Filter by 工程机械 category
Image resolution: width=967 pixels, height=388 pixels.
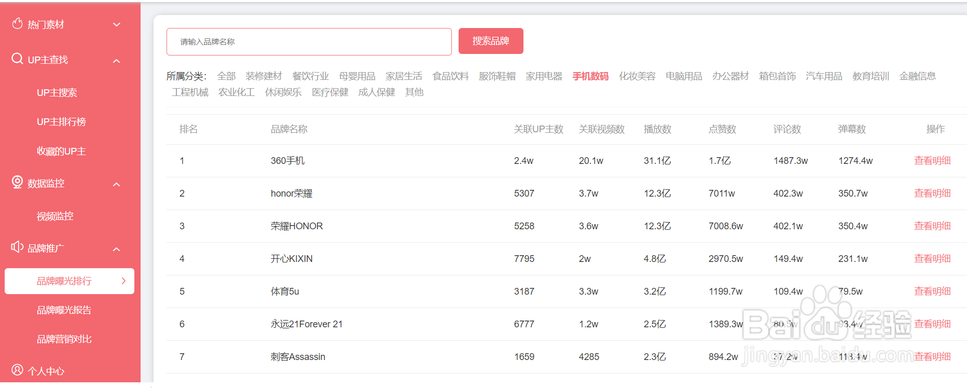(190, 92)
